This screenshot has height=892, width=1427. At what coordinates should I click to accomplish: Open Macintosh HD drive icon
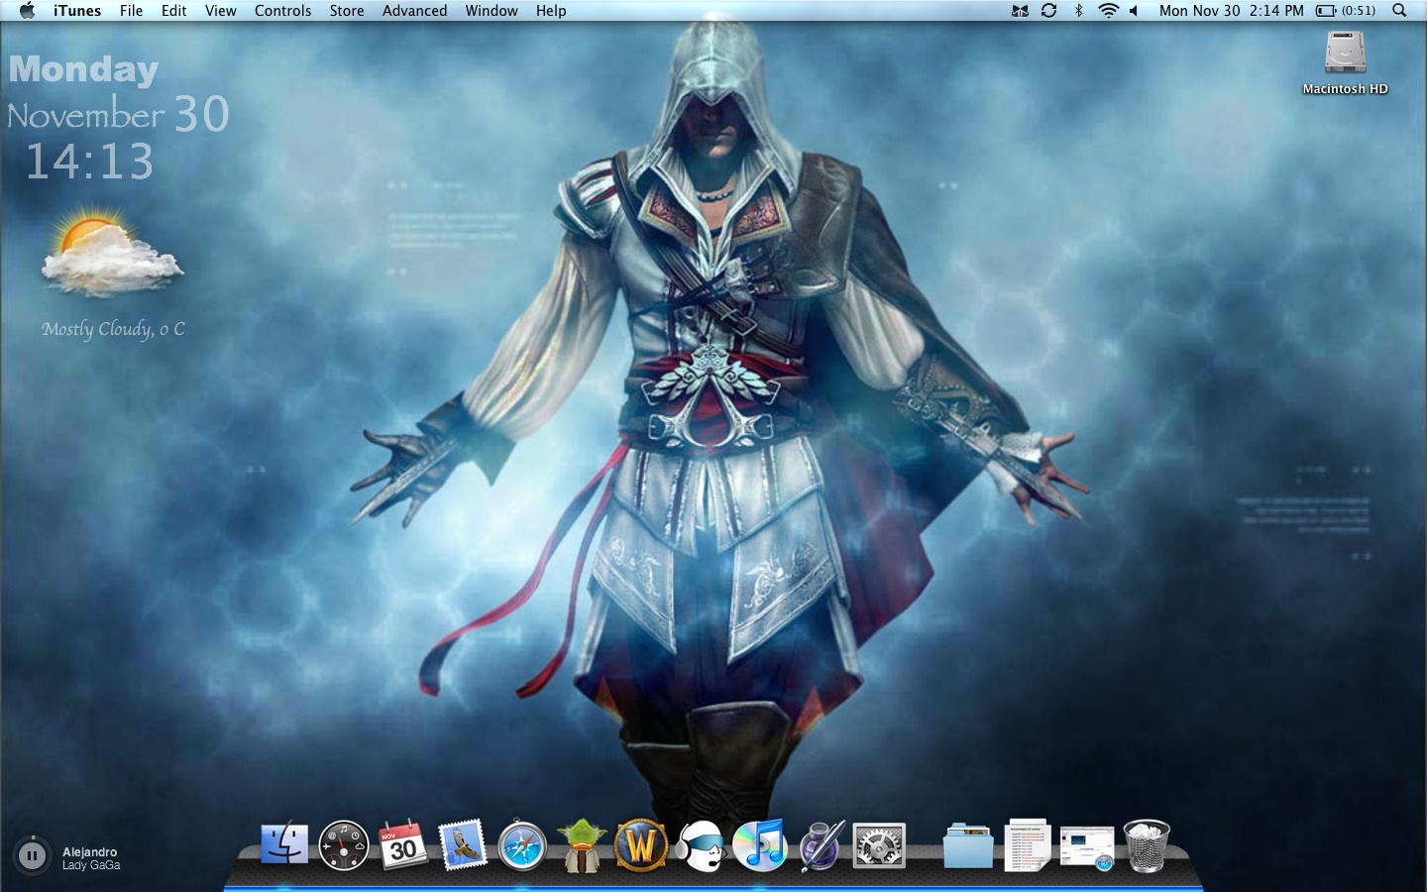pyautogui.click(x=1346, y=54)
